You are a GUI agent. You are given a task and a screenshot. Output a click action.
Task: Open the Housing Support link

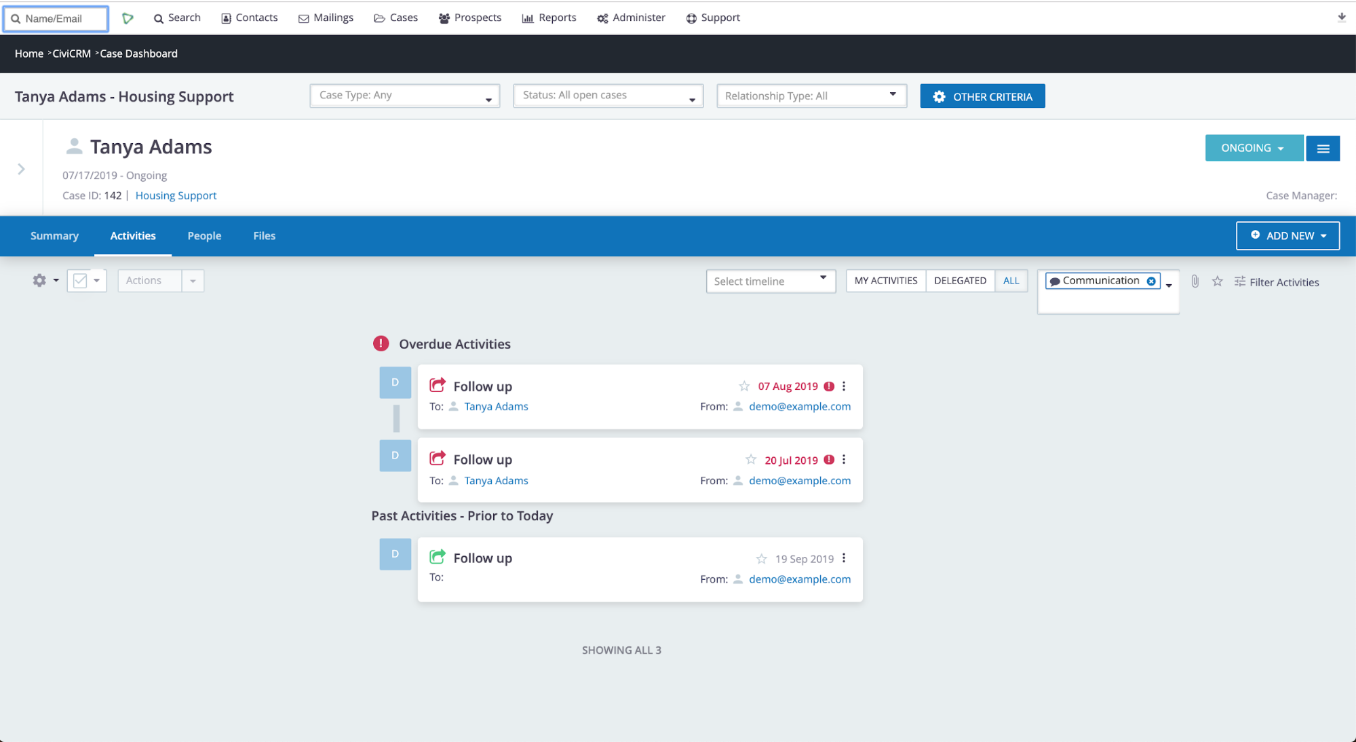(x=176, y=195)
